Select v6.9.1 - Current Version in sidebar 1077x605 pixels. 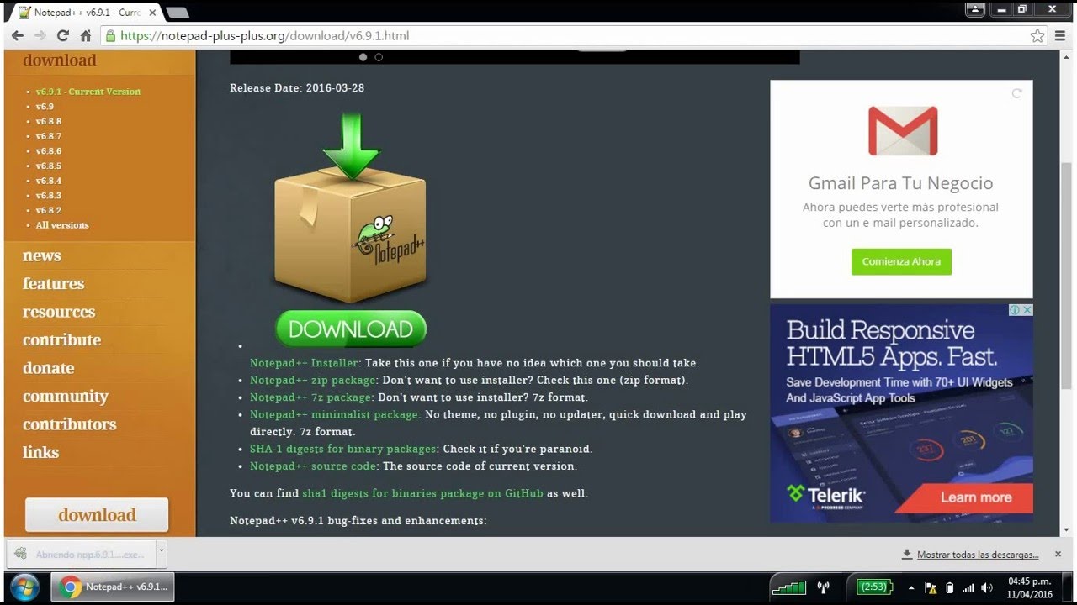pyautogui.click(x=88, y=92)
